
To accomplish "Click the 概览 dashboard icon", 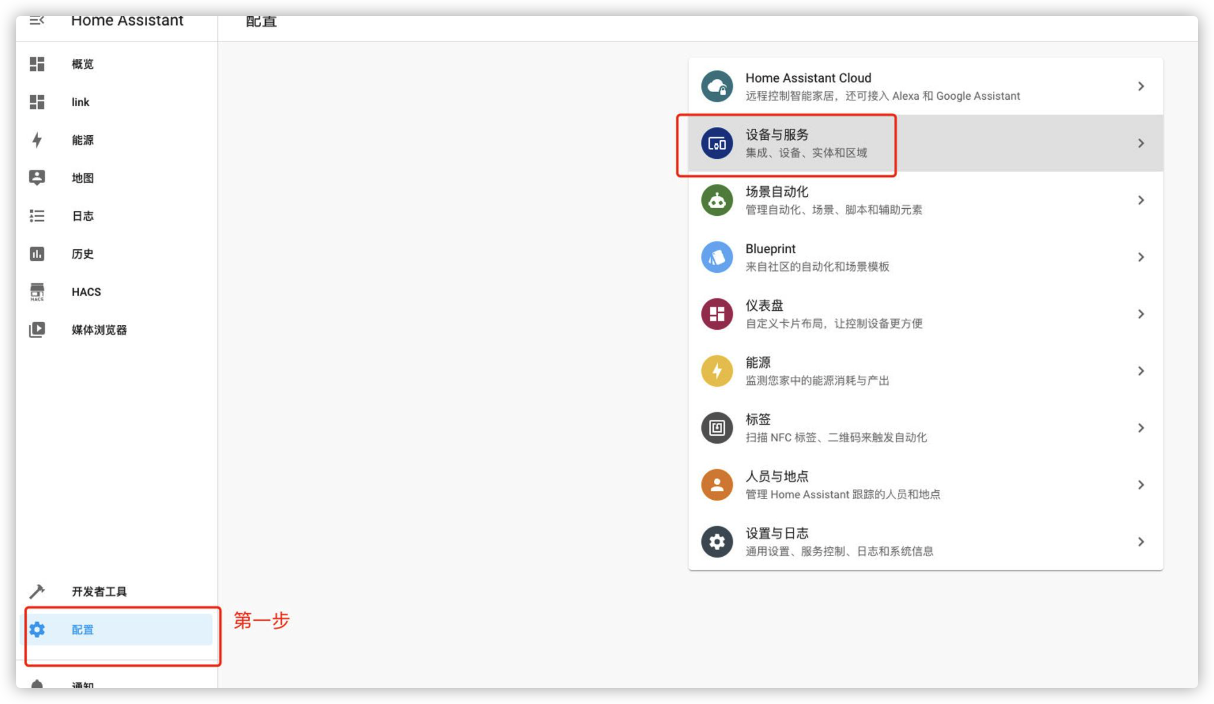I will [x=36, y=64].
